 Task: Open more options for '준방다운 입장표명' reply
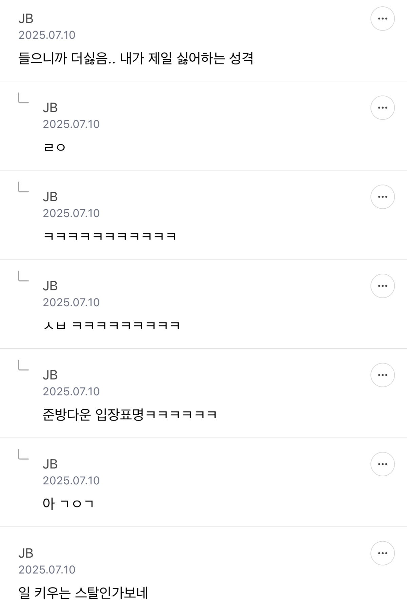(382, 375)
